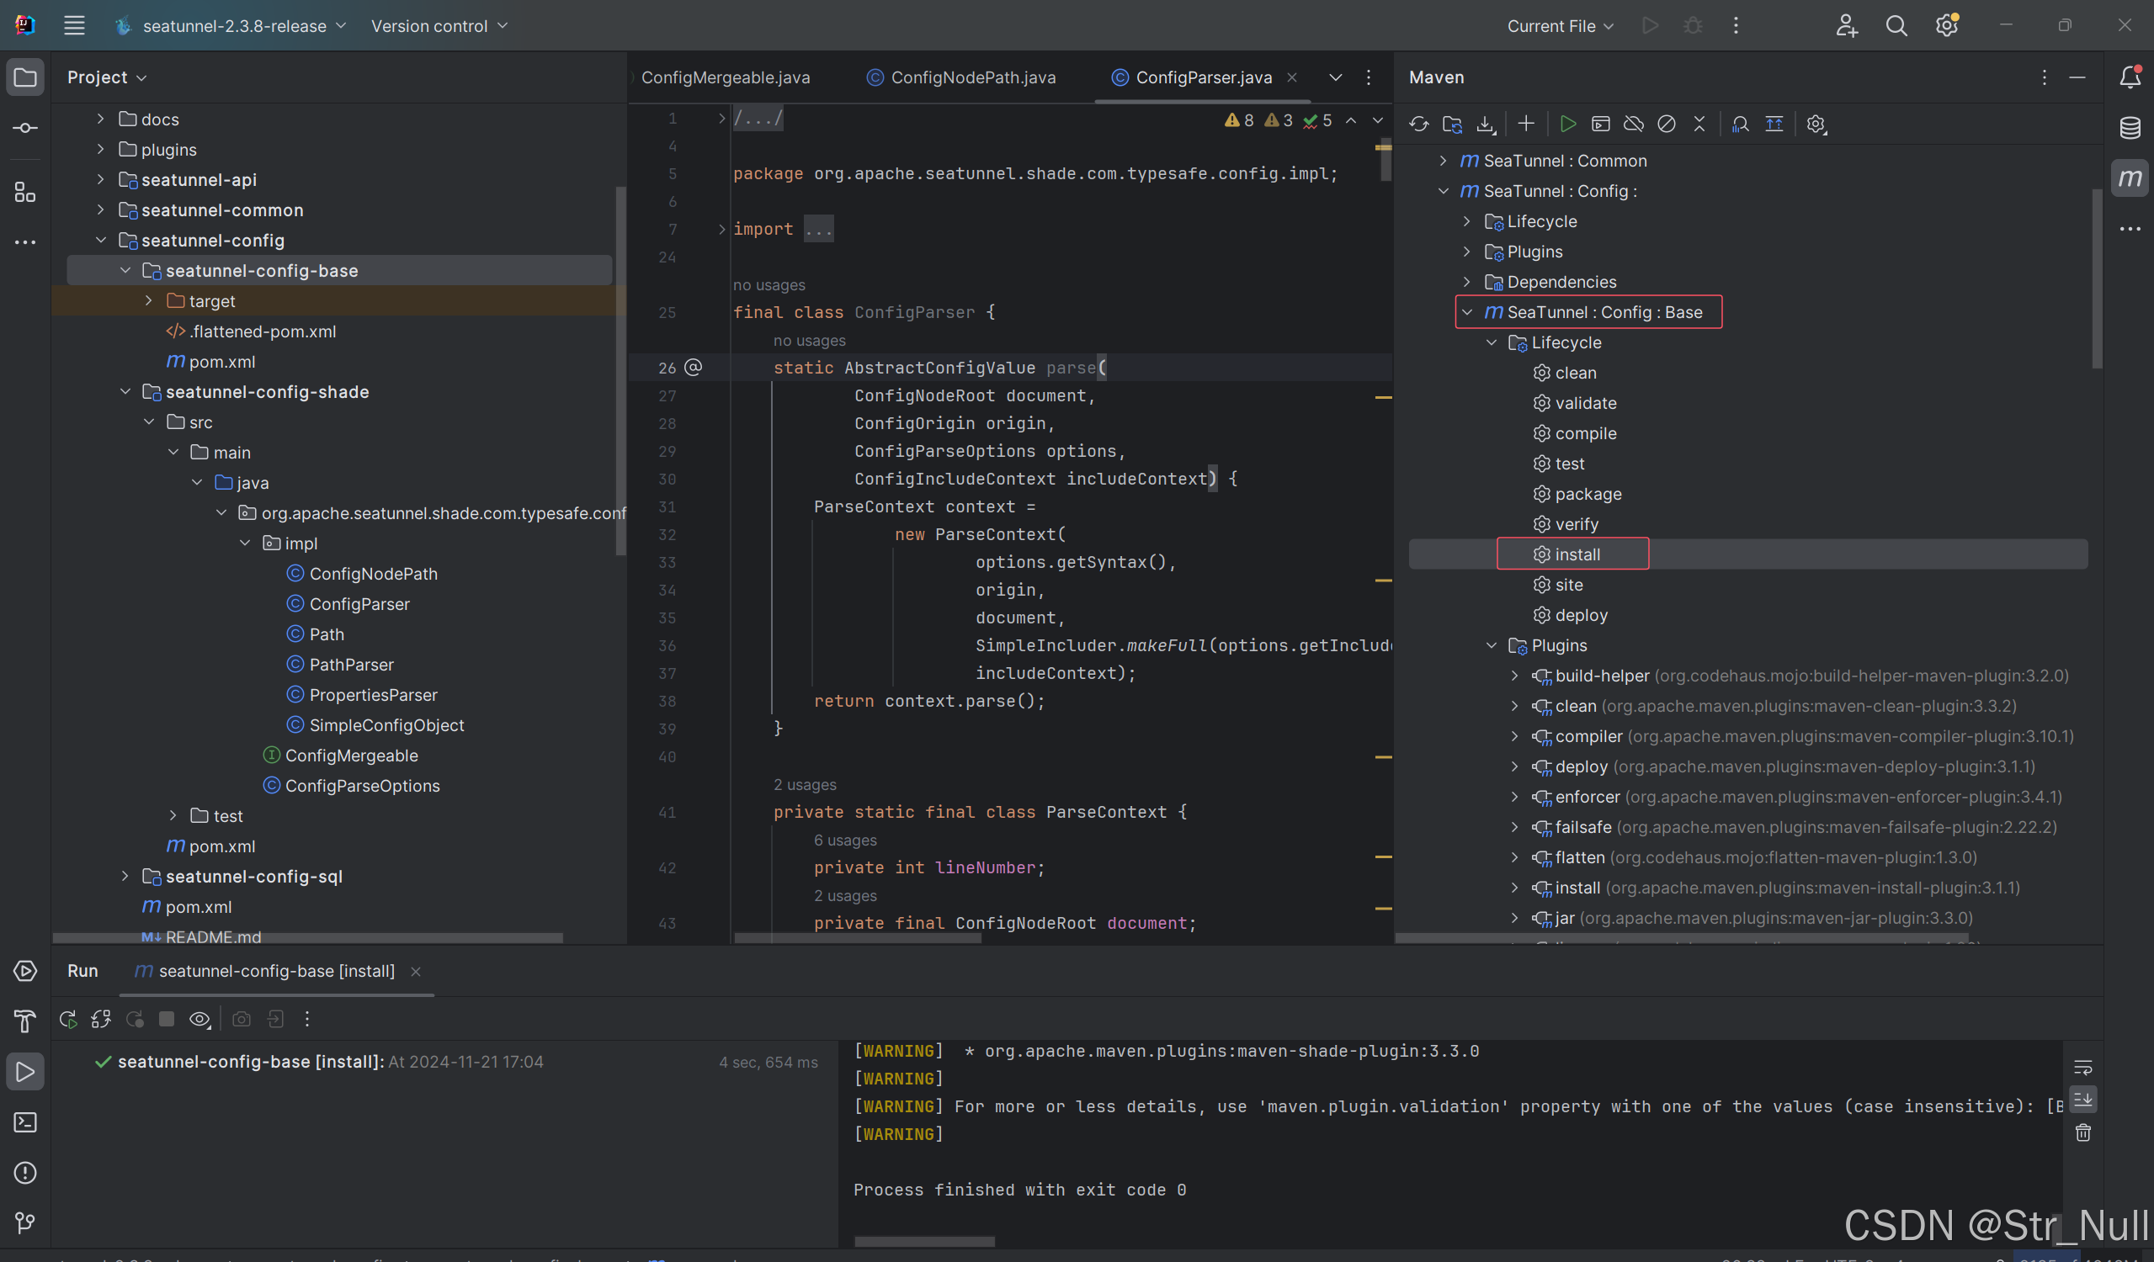
Task: Open the Database tool window
Action: pos(2130,128)
